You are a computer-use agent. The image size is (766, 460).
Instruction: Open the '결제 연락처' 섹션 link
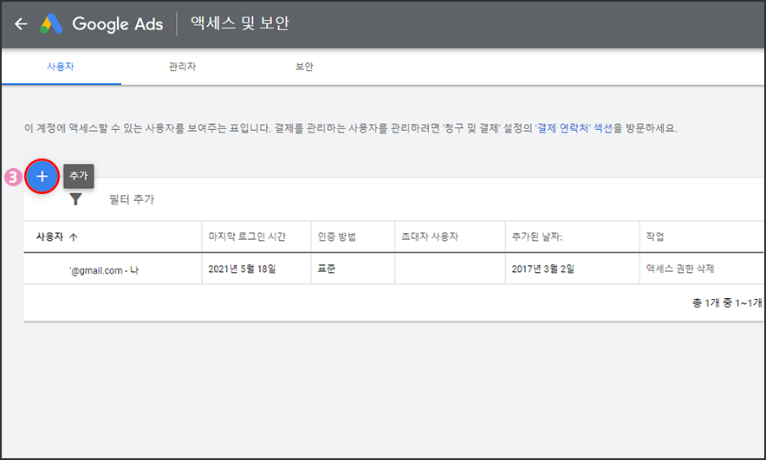pyautogui.click(x=575, y=128)
